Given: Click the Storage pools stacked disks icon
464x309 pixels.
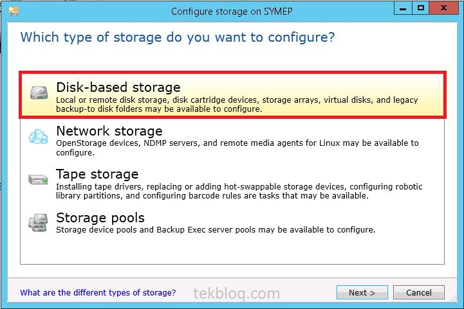Looking at the screenshot, I should (38, 223).
